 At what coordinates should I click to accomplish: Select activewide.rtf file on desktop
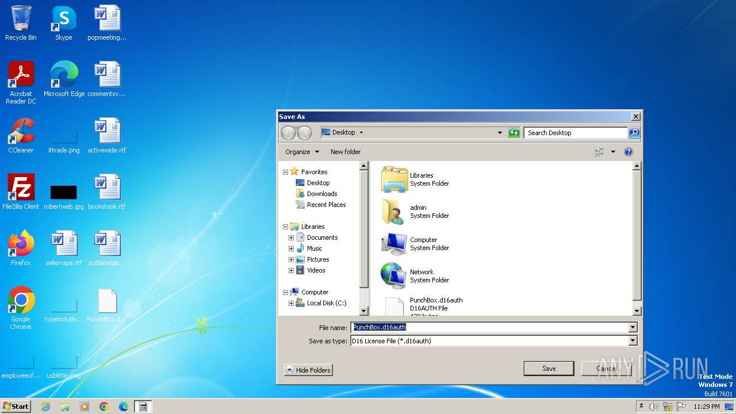(107, 136)
